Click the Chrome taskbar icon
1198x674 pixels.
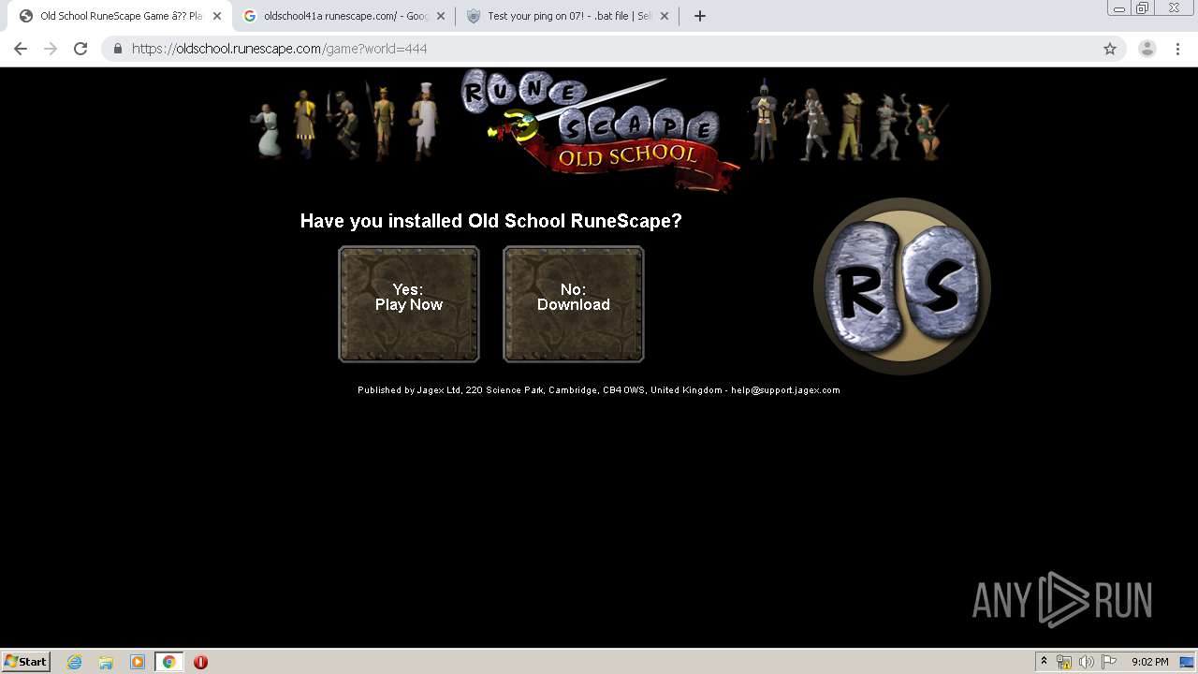click(168, 662)
